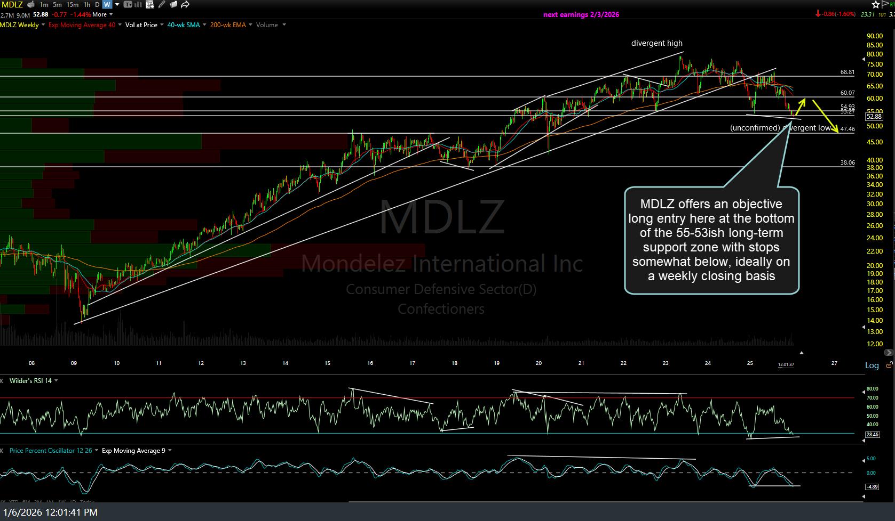Click the MDLZ ticker symbol
Viewport: 895px width, 521px height.
12,5
